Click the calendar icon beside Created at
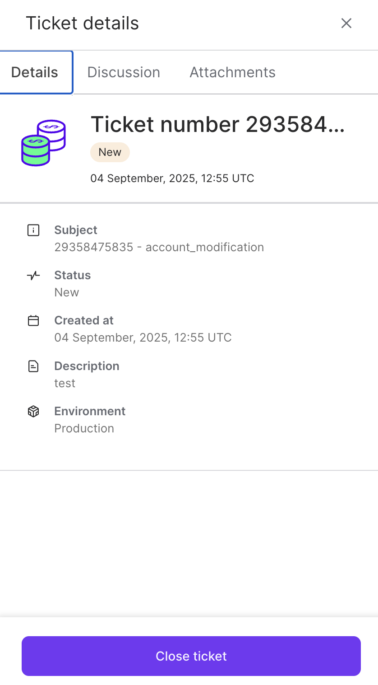The image size is (378, 685). 33,321
